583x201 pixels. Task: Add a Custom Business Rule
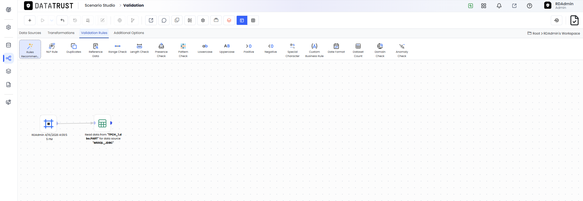(x=314, y=50)
